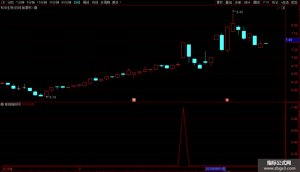Switch to the 分时 intraday view

click(11, 2)
